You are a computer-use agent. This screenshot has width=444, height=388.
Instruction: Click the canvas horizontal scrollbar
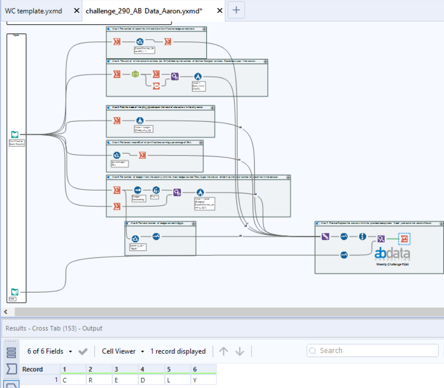[x=229, y=311]
